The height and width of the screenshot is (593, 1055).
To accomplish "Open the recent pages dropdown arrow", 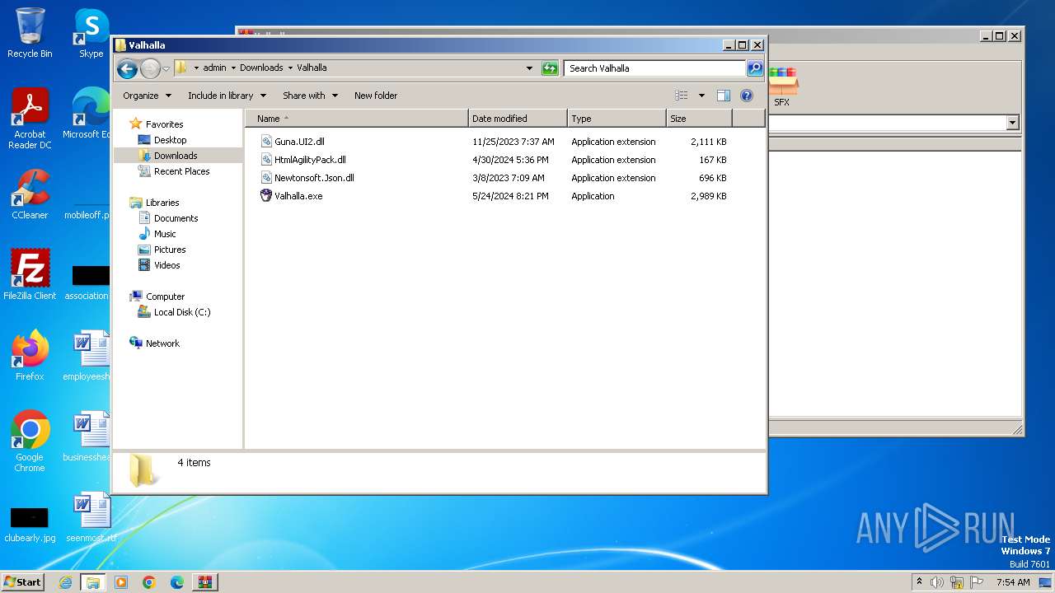I will [166, 68].
